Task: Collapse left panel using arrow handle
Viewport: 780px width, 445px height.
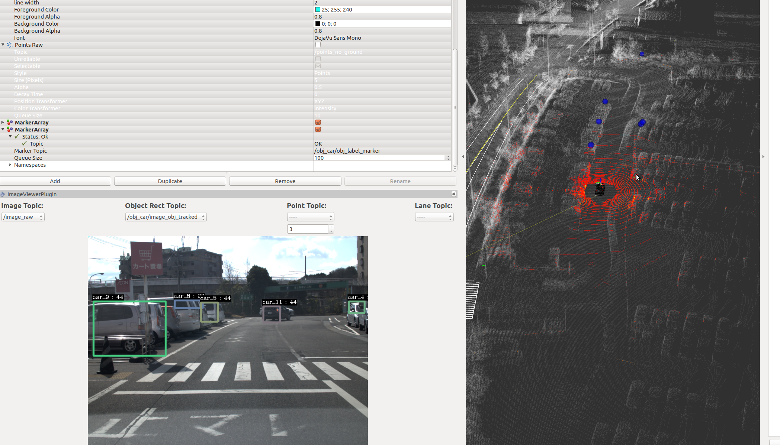Action: [x=463, y=157]
